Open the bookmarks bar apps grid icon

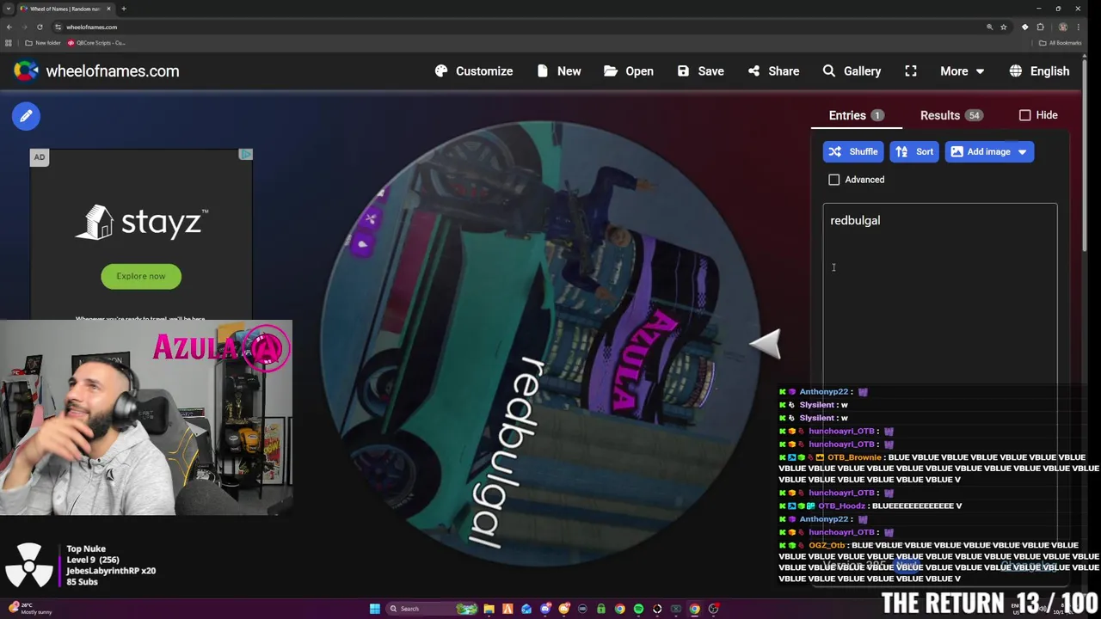coord(9,43)
